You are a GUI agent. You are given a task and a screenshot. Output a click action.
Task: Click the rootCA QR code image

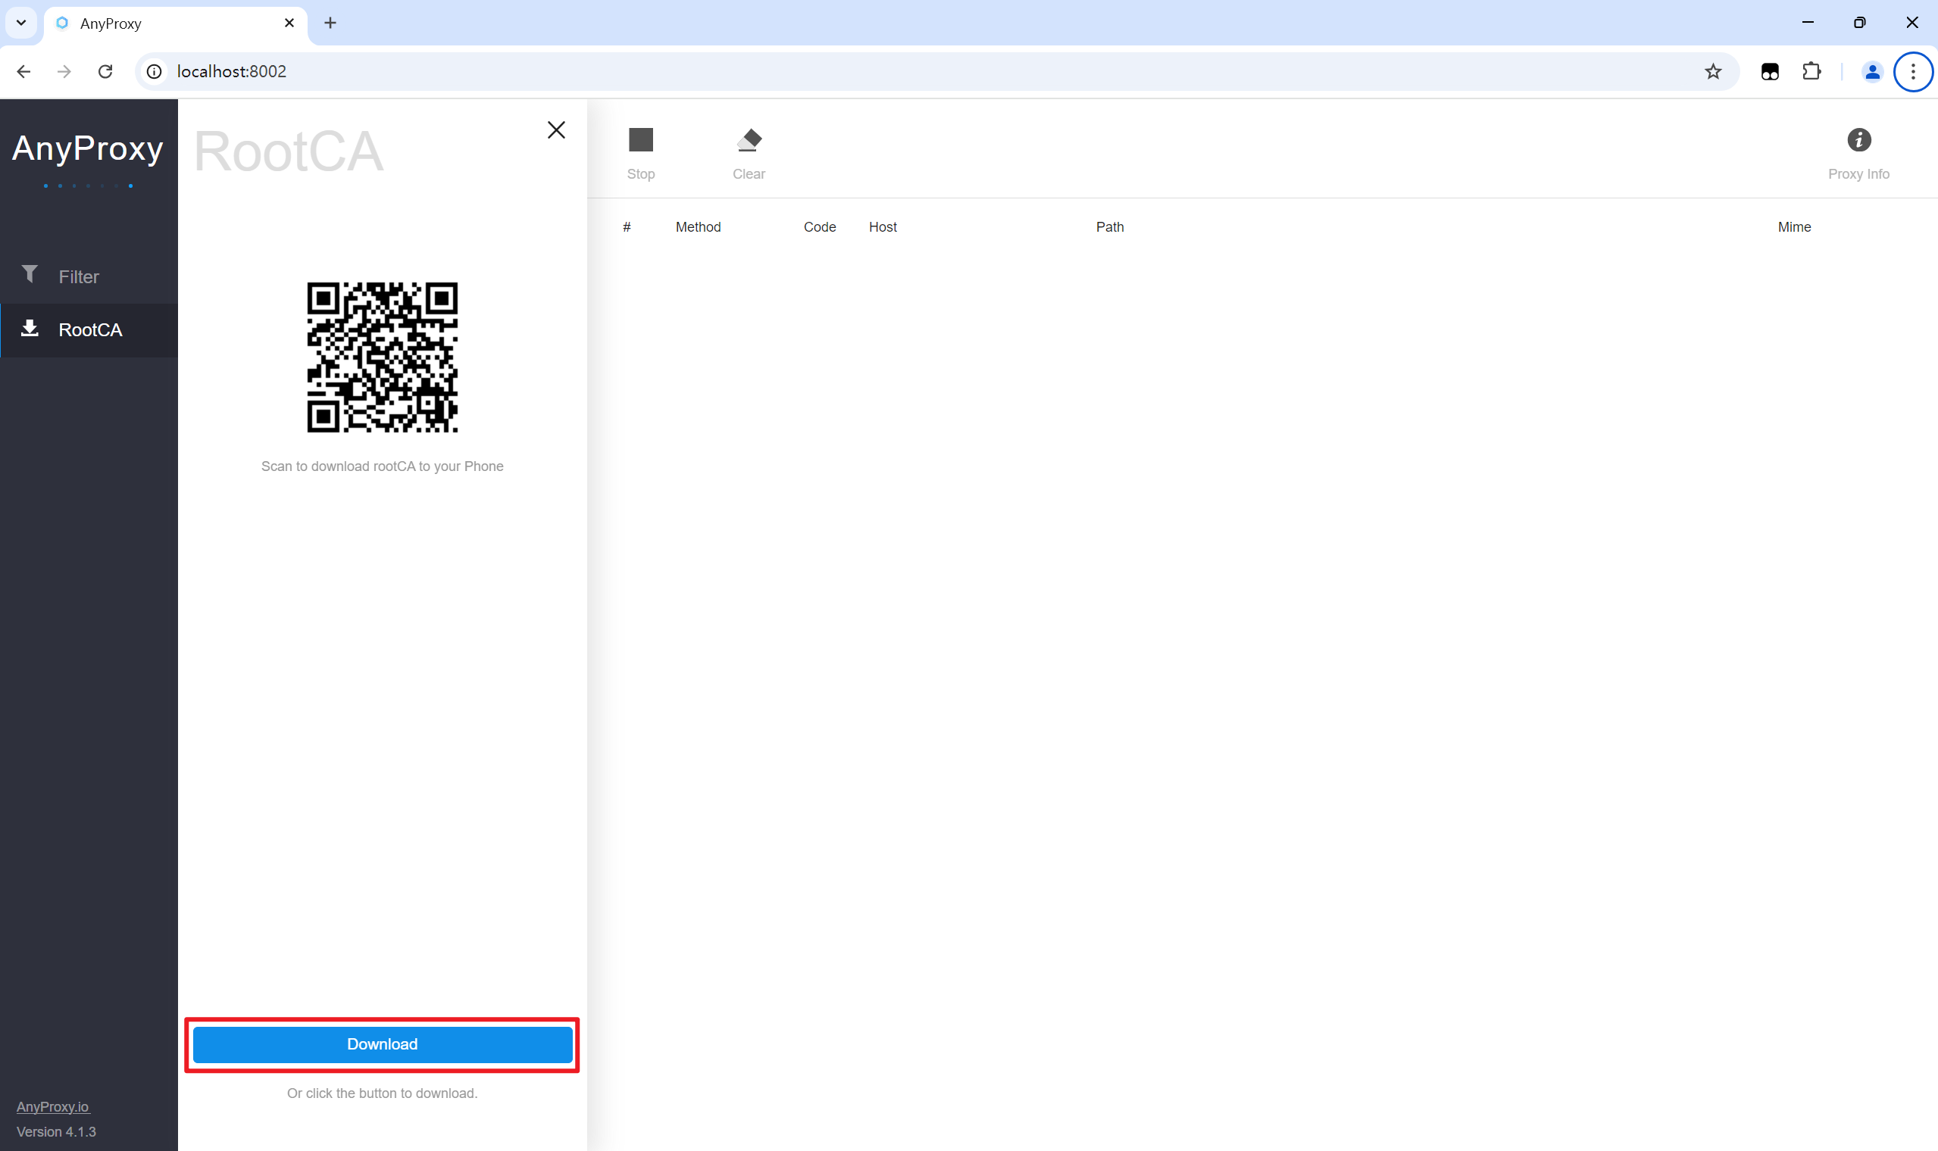pyautogui.click(x=383, y=357)
